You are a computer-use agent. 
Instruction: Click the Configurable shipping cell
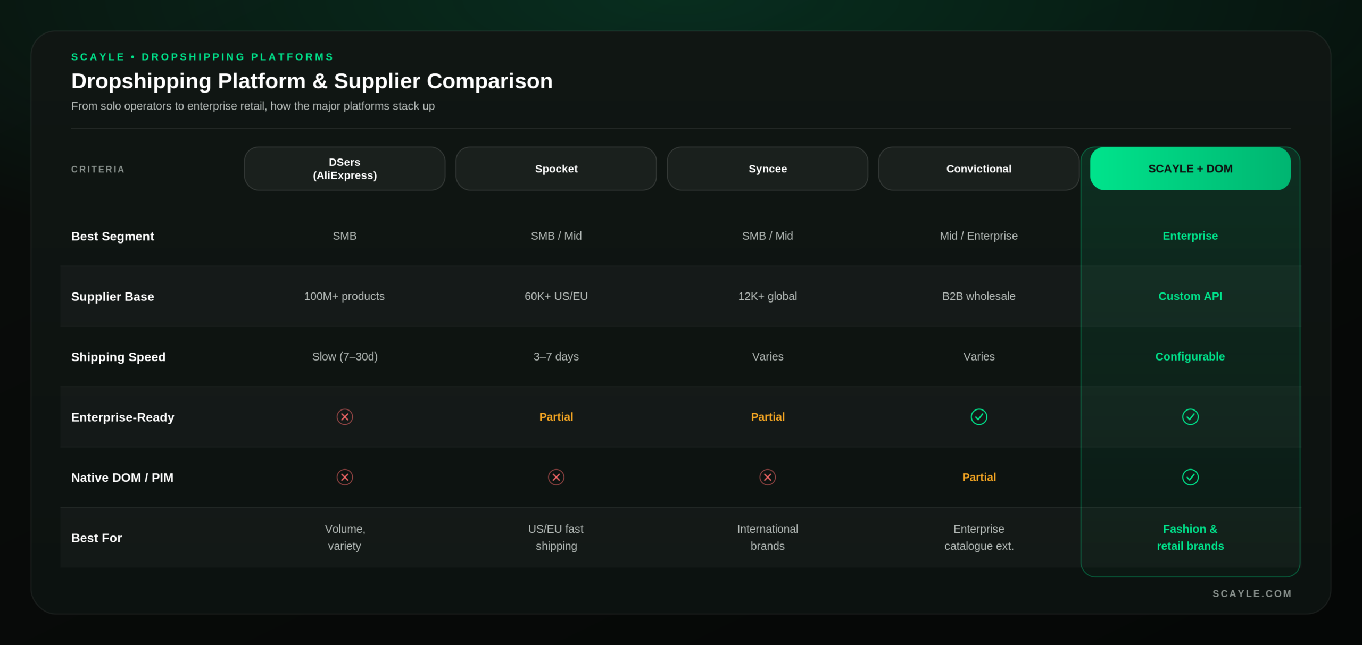(x=1190, y=357)
